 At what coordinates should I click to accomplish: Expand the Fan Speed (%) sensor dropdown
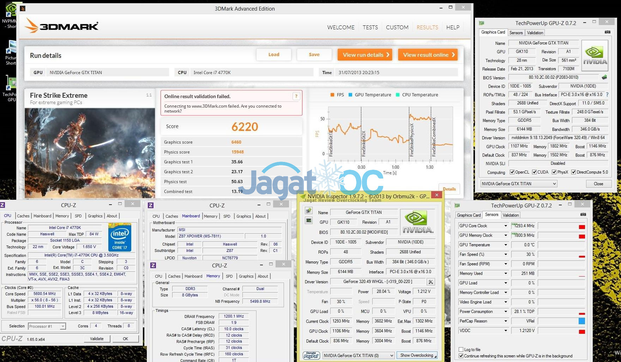[x=505, y=254]
